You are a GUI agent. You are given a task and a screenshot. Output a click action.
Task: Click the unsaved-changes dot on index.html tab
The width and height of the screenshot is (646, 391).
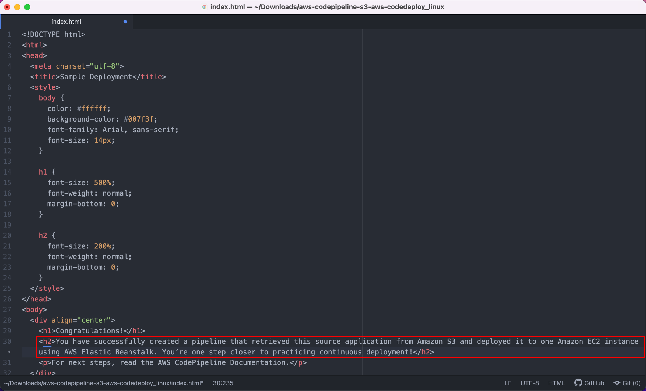(x=125, y=22)
